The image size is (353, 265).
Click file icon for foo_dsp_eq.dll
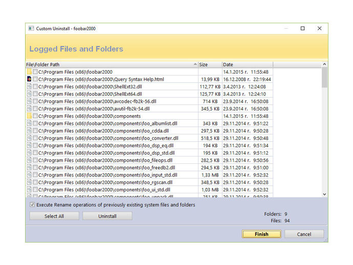[x=29, y=145]
